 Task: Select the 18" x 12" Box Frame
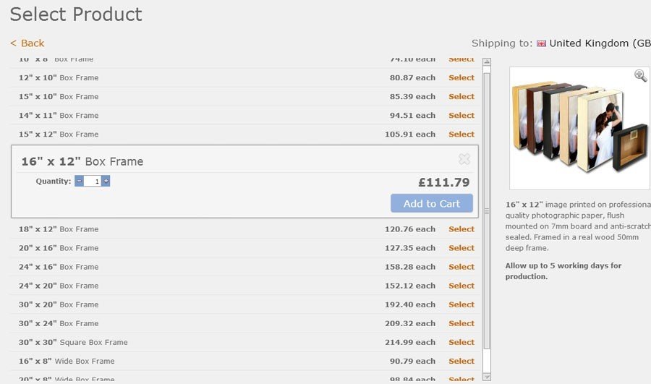pyautogui.click(x=461, y=229)
